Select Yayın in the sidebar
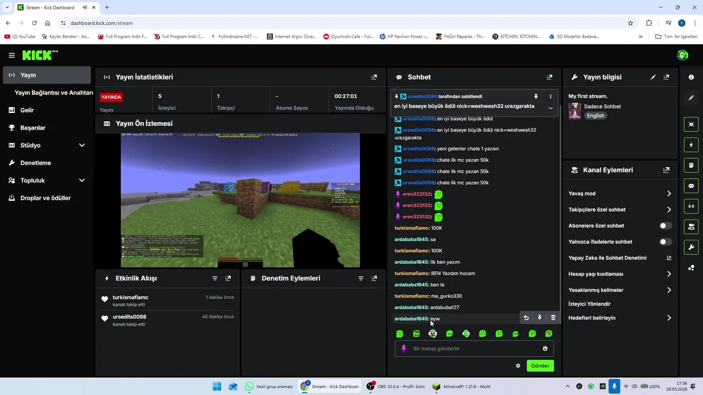703x395 pixels. pyautogui.click(x=47, y=75)
